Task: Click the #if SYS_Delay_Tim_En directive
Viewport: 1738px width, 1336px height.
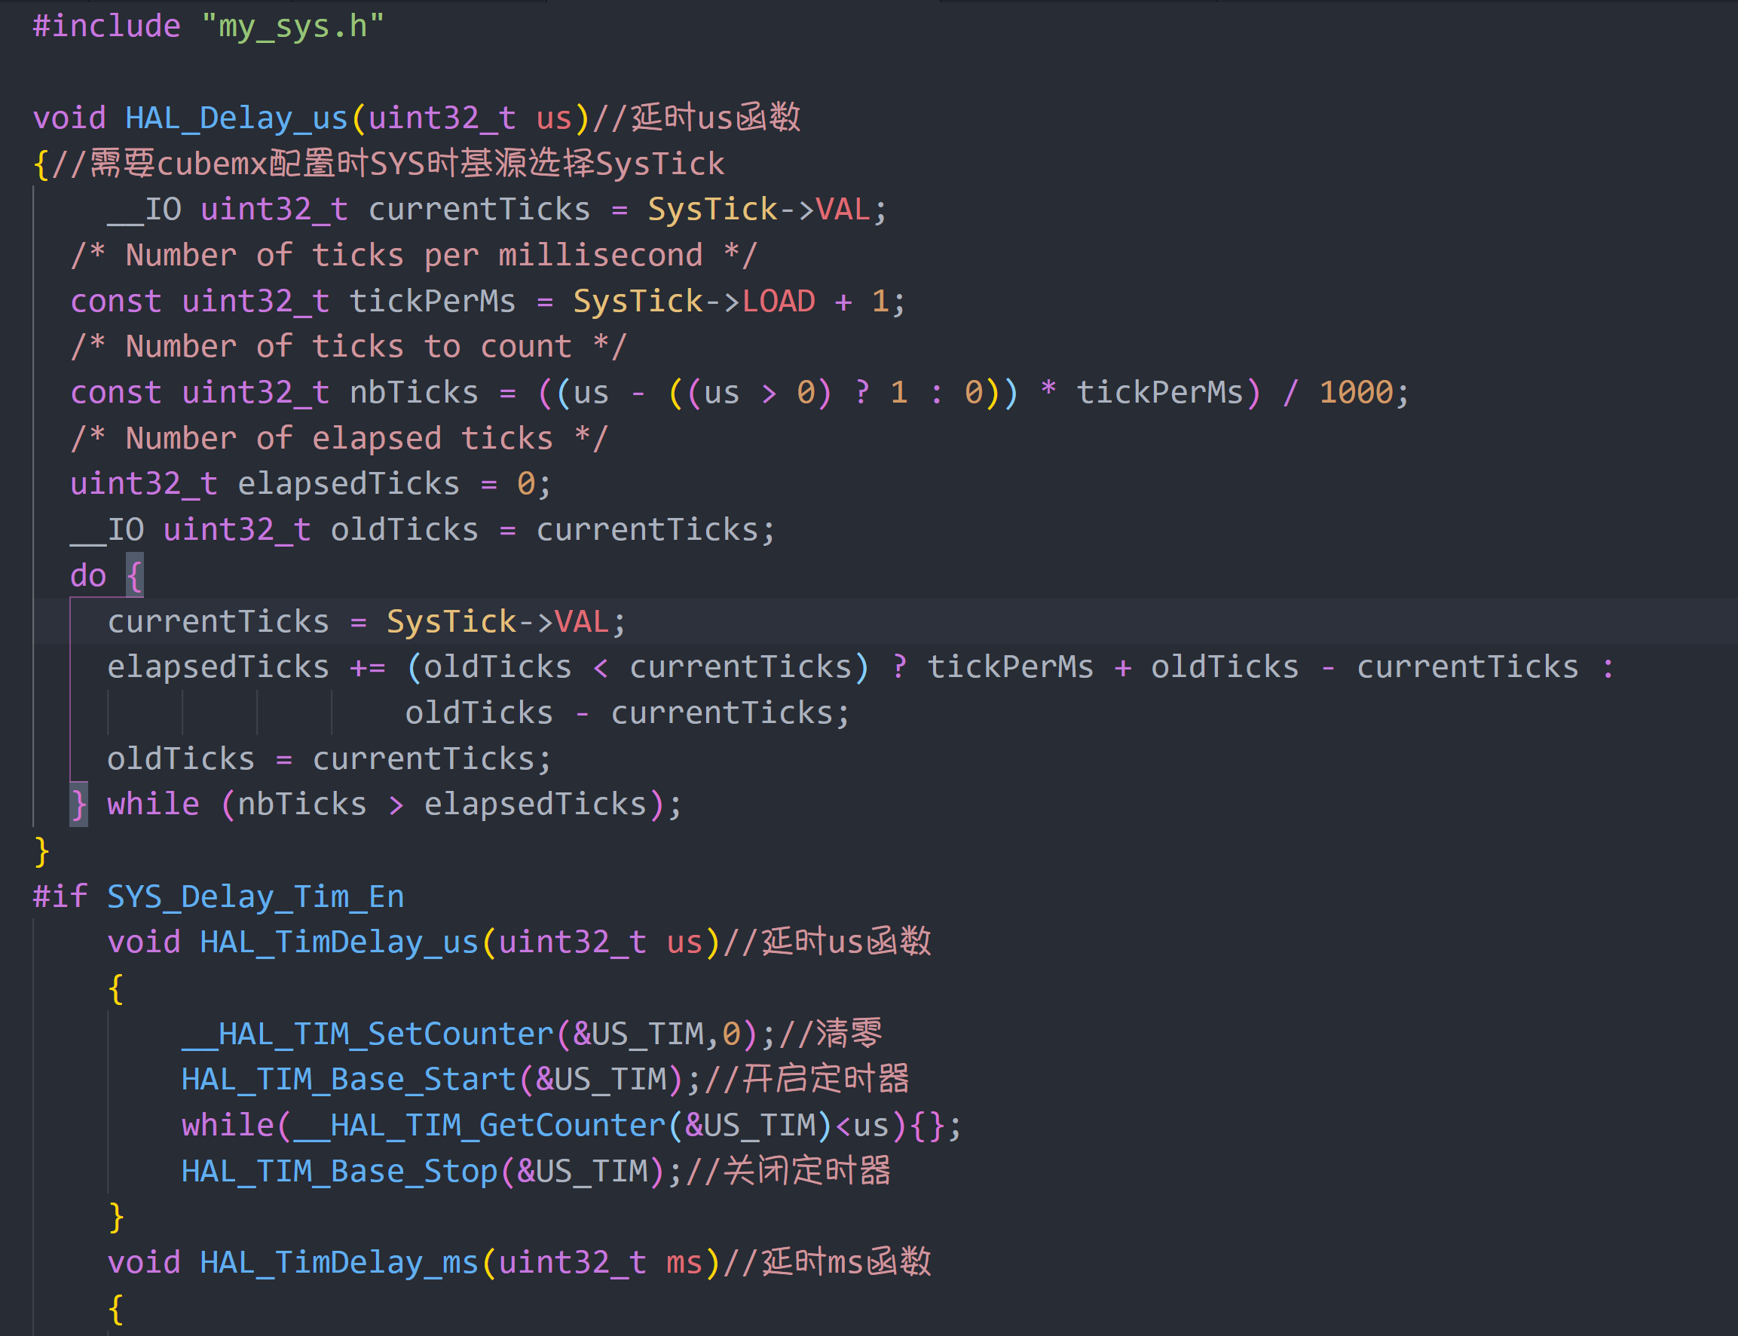Action: coord(219,896)
